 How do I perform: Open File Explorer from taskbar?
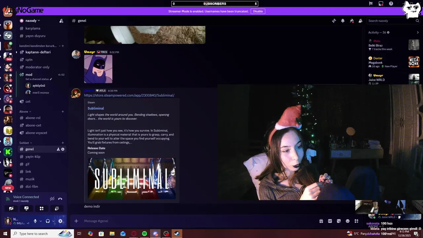(112, 234)
